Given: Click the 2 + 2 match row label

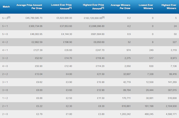Looking at the screenshot, I should (5, 74).
